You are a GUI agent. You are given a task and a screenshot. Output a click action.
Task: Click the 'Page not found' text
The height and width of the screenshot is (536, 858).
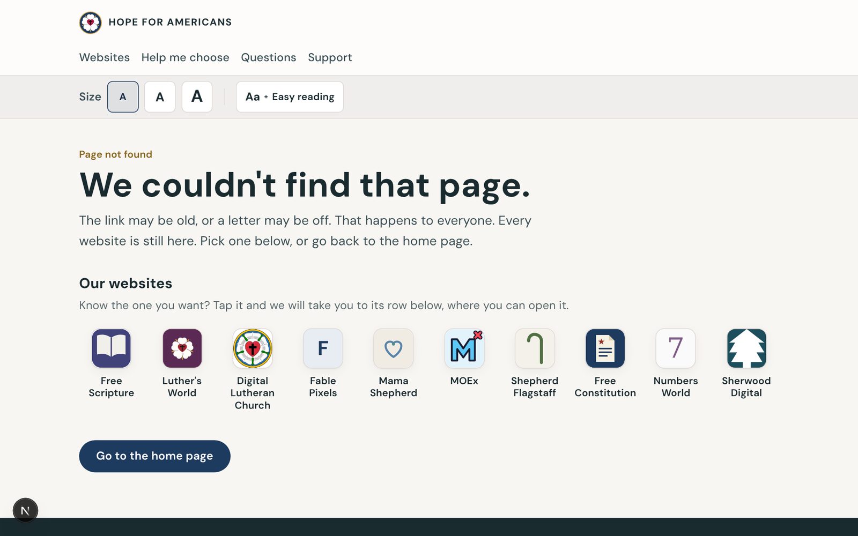[116, 154]
